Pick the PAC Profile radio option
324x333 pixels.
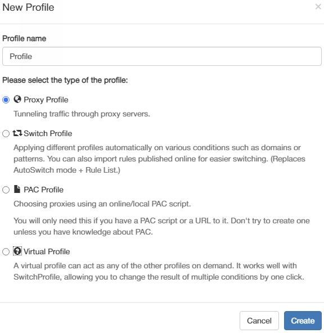click(6, 190)
